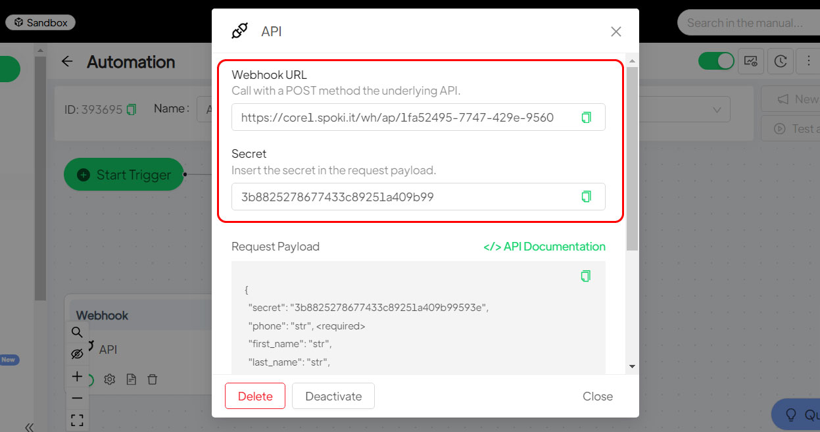Click the Search in the manual field
The width and height of the screenshot is (820, 432).
coord(748,22)
